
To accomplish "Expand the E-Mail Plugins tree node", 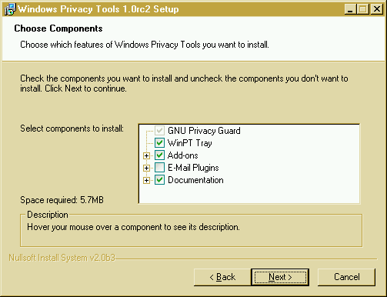I will tap(146, 168).
